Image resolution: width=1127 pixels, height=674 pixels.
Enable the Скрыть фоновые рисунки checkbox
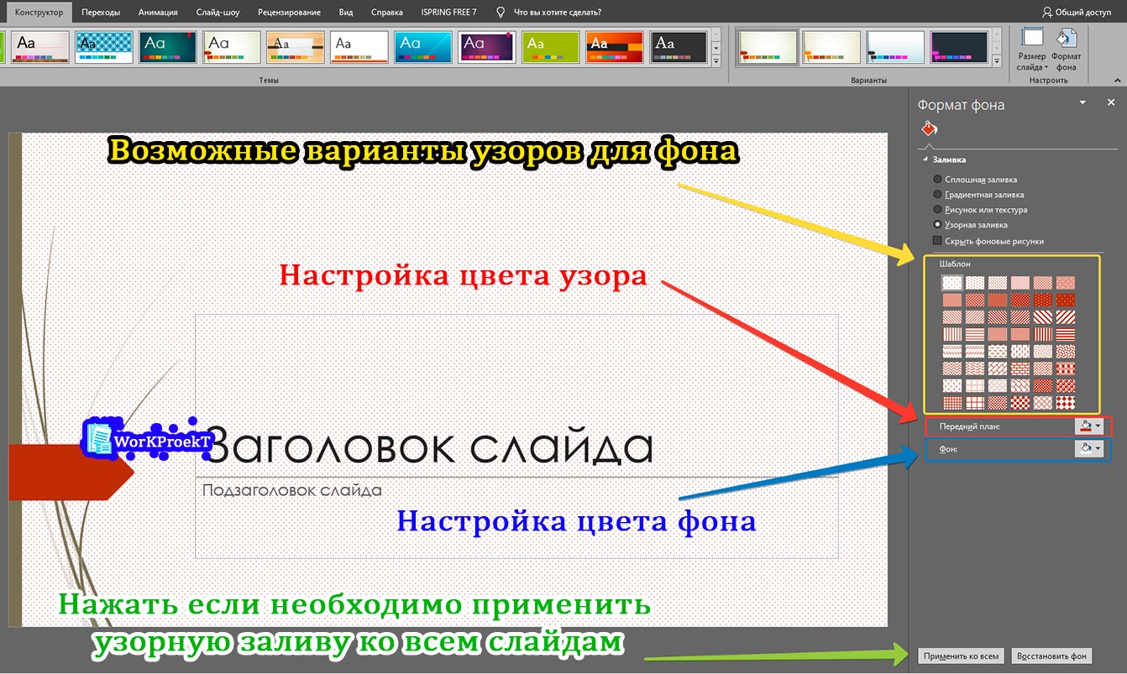pyautogui.click(x=936, y=241)
